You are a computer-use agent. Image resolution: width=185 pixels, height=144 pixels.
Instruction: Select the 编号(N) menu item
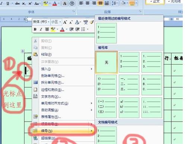click(63, 131)
